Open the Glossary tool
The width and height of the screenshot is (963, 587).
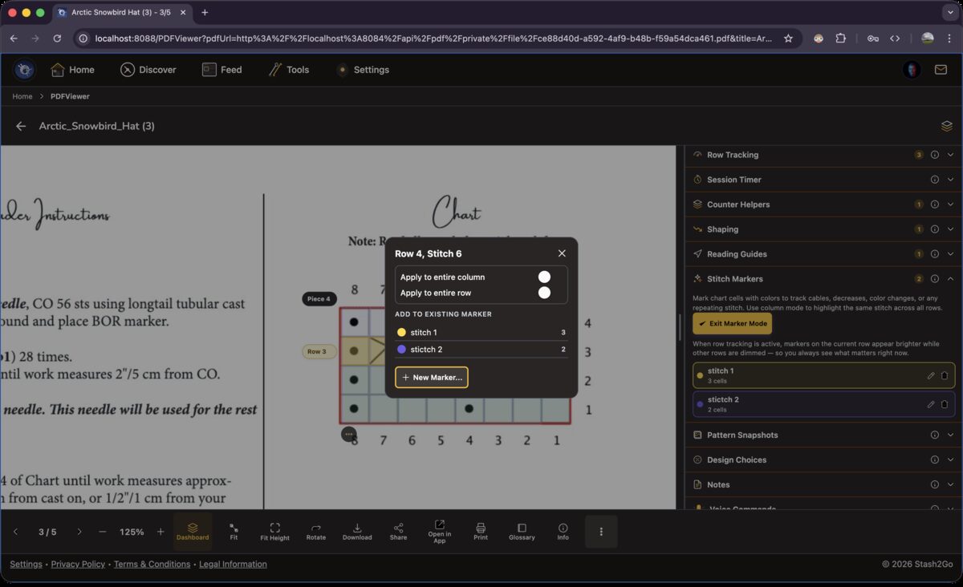point(522,531)
